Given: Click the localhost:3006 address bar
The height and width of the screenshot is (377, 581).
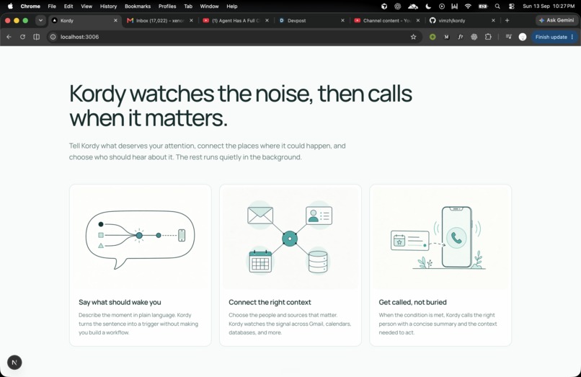Looking at the screenshot, I should [x=234, y=37].
